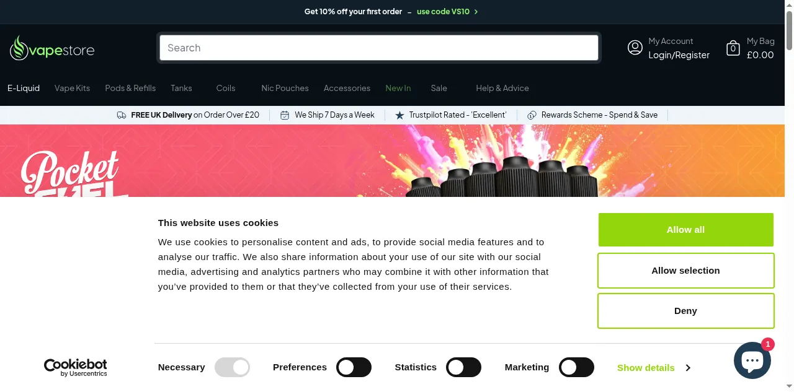
Task: Expand Show details for cookies
Action: [654, 368]
